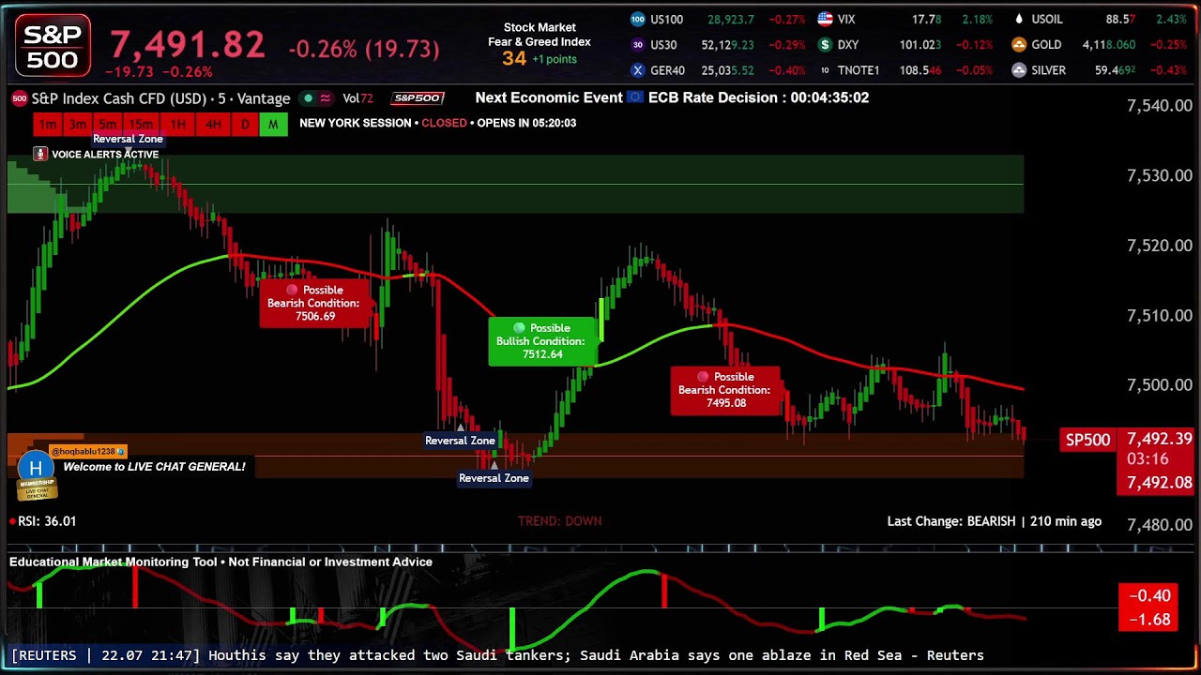Click the TREND: DOWN status
1201x675 pixels.
coord(560,521)
